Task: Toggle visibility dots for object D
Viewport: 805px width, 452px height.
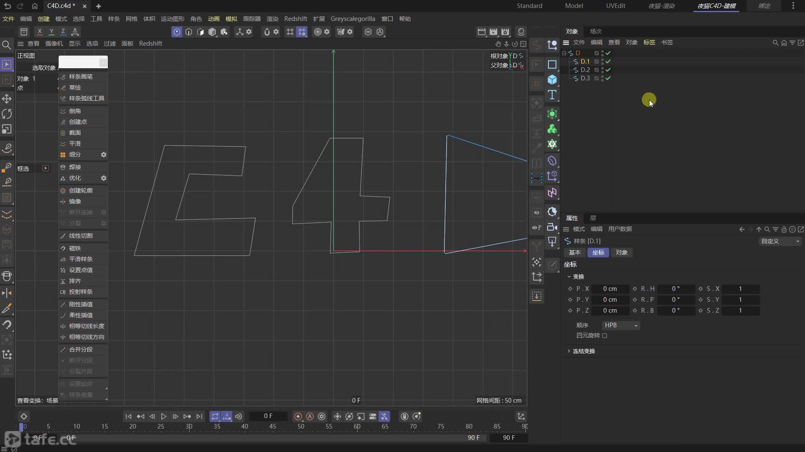Action: pyautogui.click(x=602, y=53)
